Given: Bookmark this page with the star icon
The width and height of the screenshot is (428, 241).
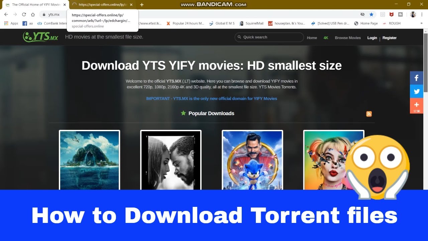Looking at the screenshot, I should (371, 14).
